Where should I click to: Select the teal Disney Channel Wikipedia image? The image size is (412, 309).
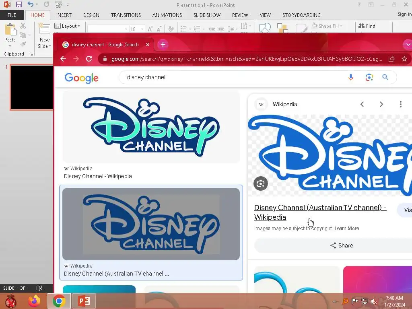click(151, 127)
